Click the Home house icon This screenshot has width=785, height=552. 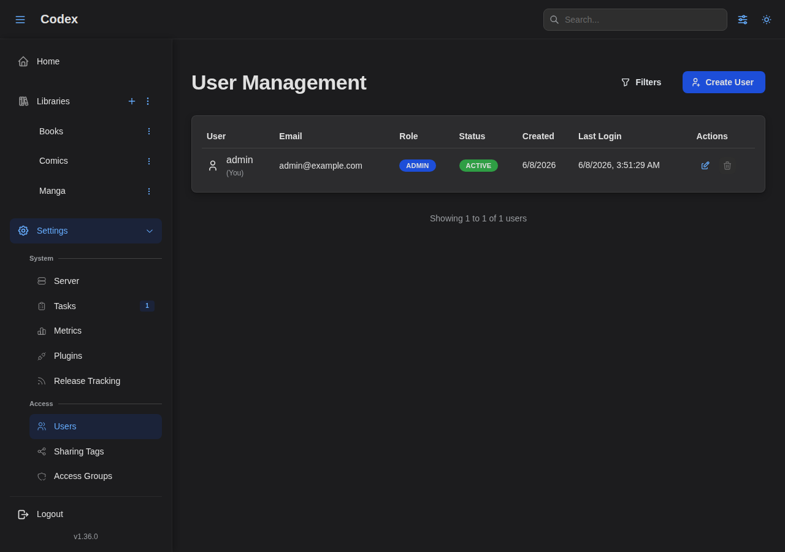[x=23, y=61]
